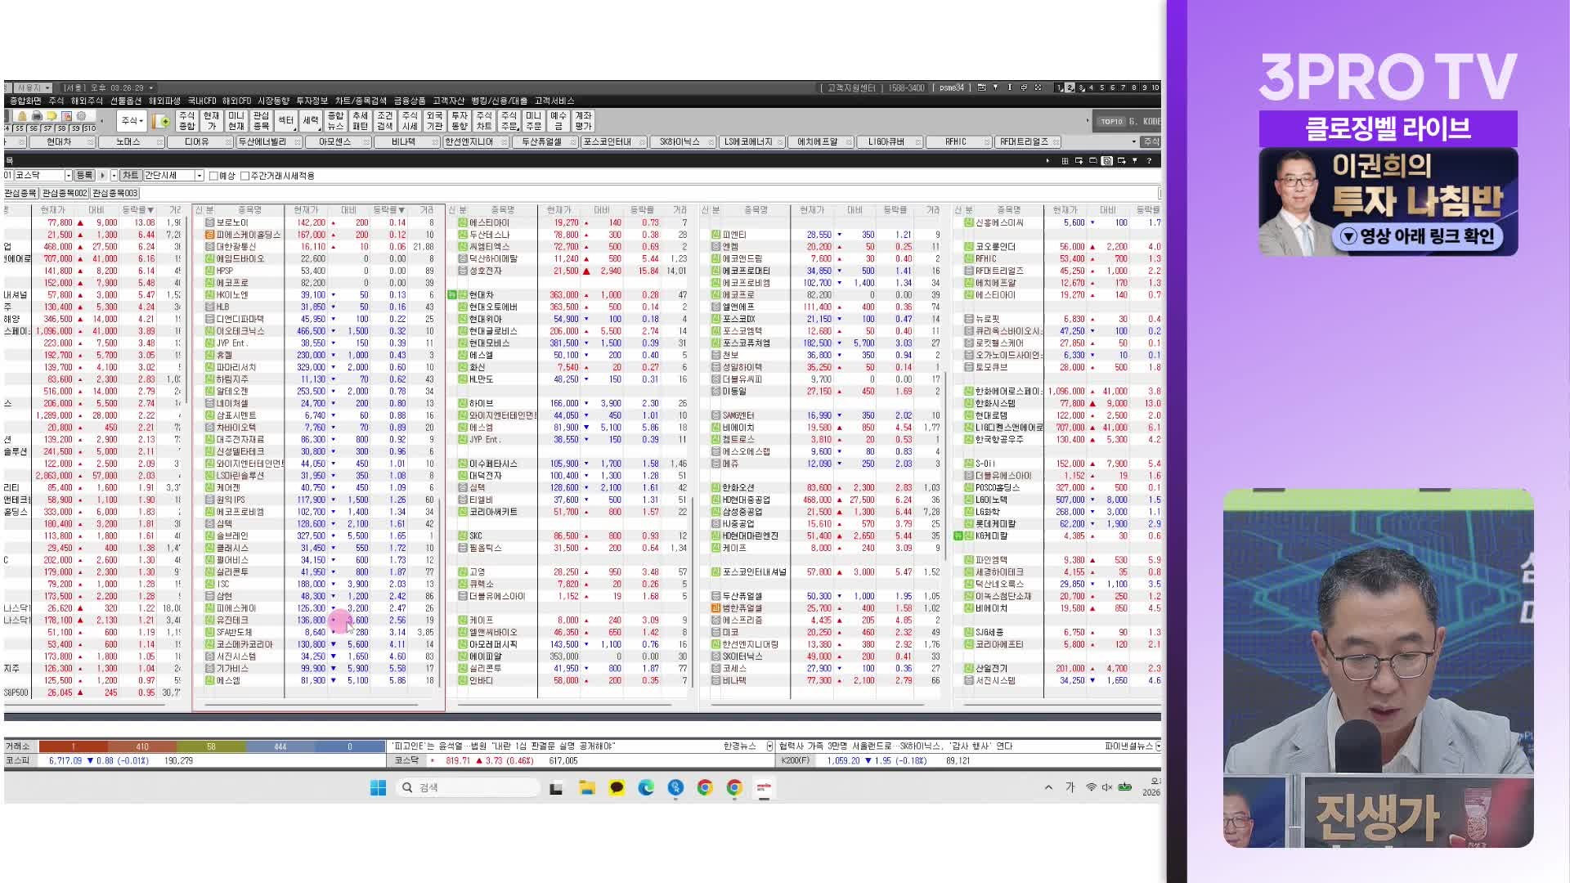Switch to the 관심종목002 tab
This screenshot has width=1570, height=883.
(x=65, y=193)
